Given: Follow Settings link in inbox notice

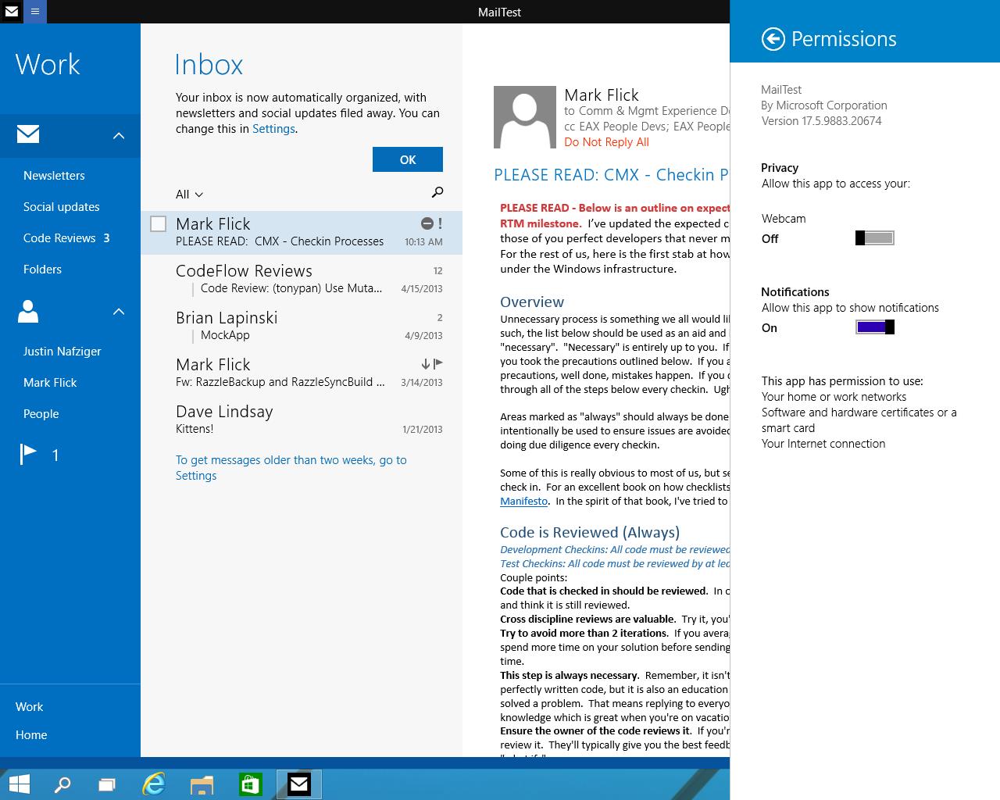Looking at the screenshot, I should [273, 129].
